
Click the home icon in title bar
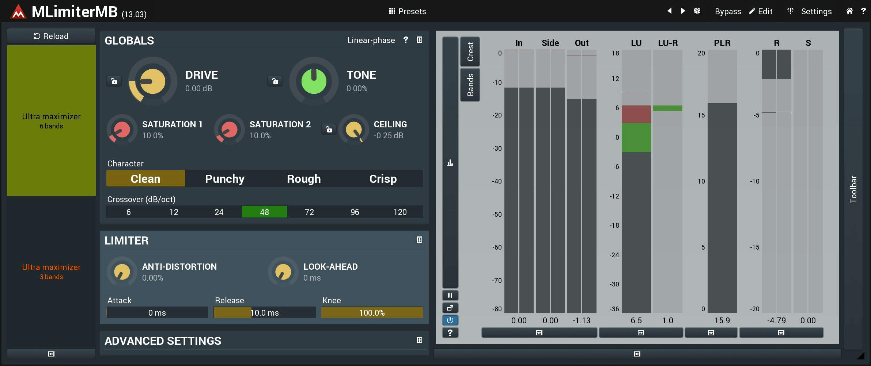(x=849, y=11)
